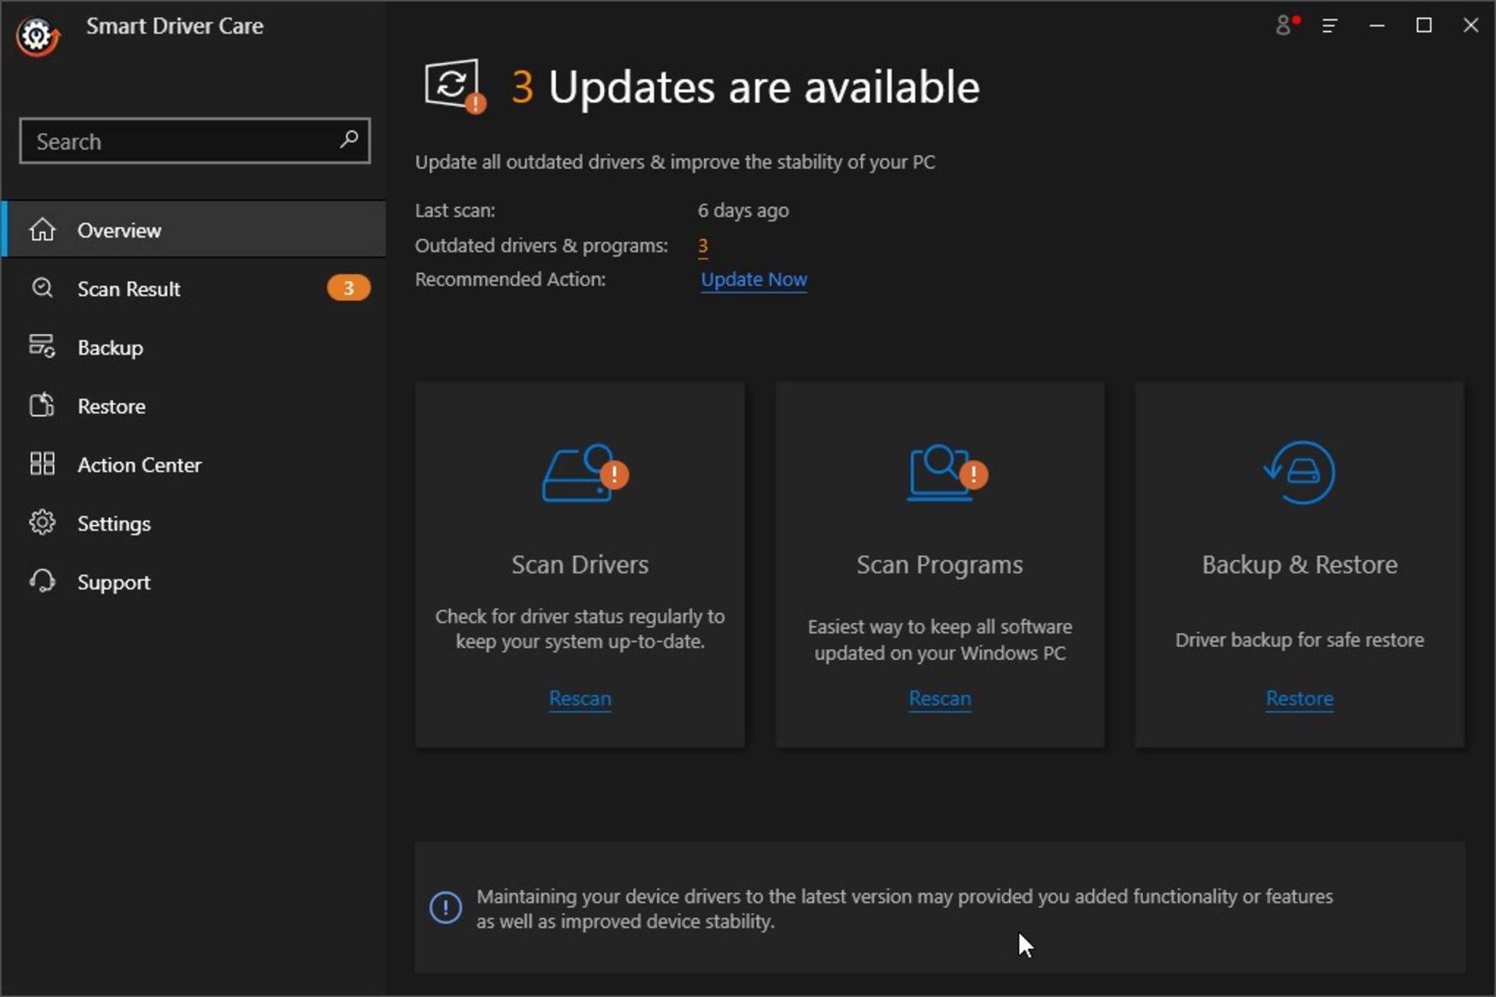Image resolution: width=1496 pixels, height=997 pixels.
Task: Select the Restore sidebar icon
Action: (41, 406)
